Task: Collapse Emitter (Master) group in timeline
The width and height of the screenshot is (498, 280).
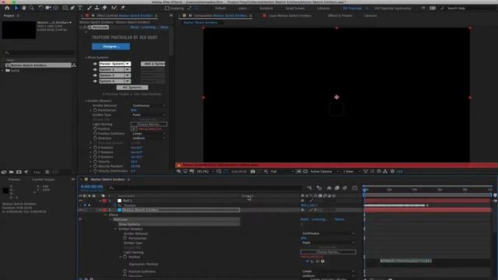Action: coord(115,229)
